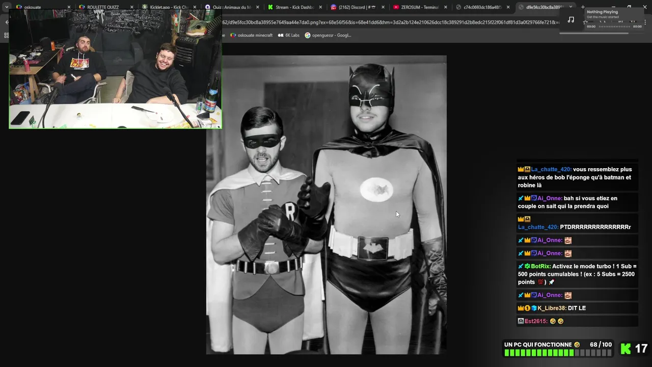
Task: Open a new browser tab
Action: [x=583, y=7]
